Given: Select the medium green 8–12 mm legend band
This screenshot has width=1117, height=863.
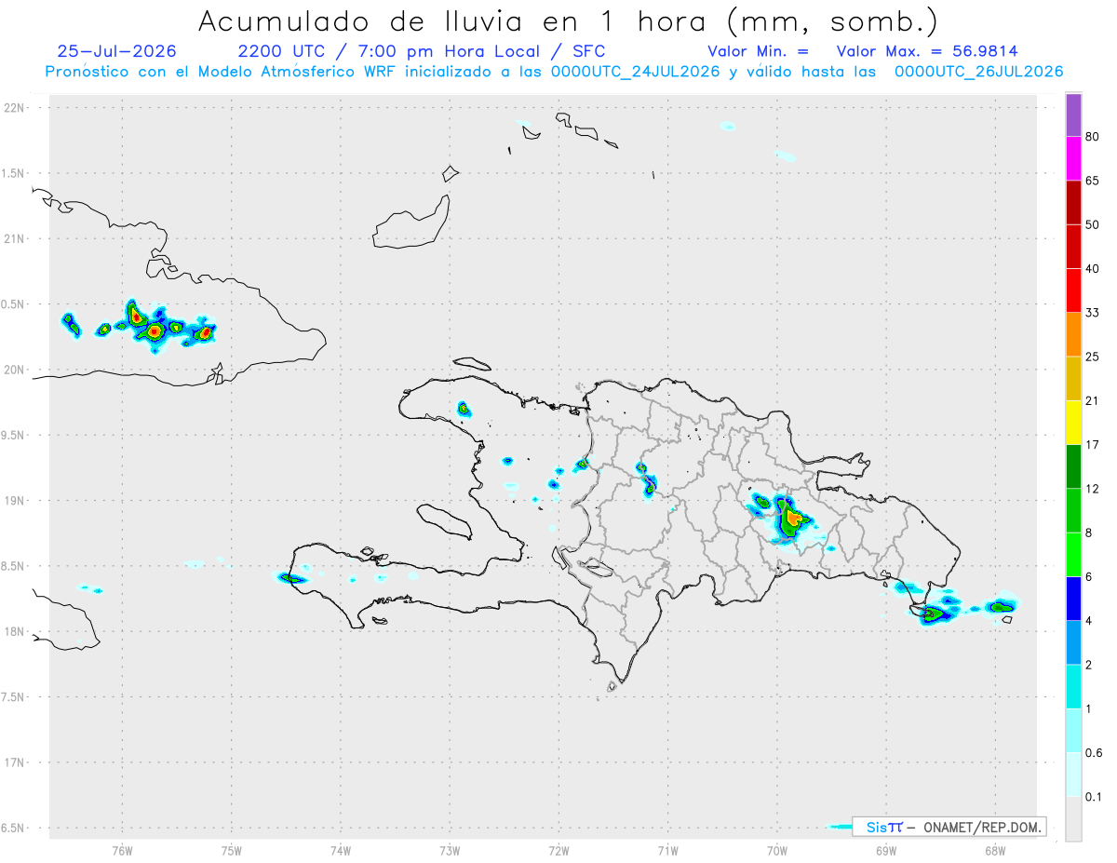Looking at the screenshot, I should pyautogui.click(x=1073, y=510).
